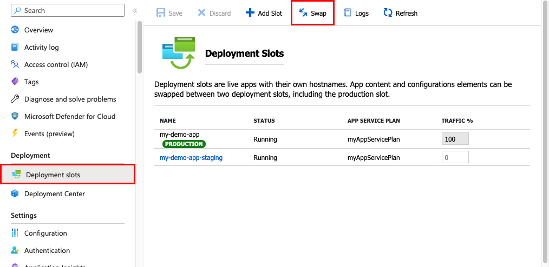Open Diagnose and solve problems wrench icon
Viewport: 549px width, 267px height.
15,99
